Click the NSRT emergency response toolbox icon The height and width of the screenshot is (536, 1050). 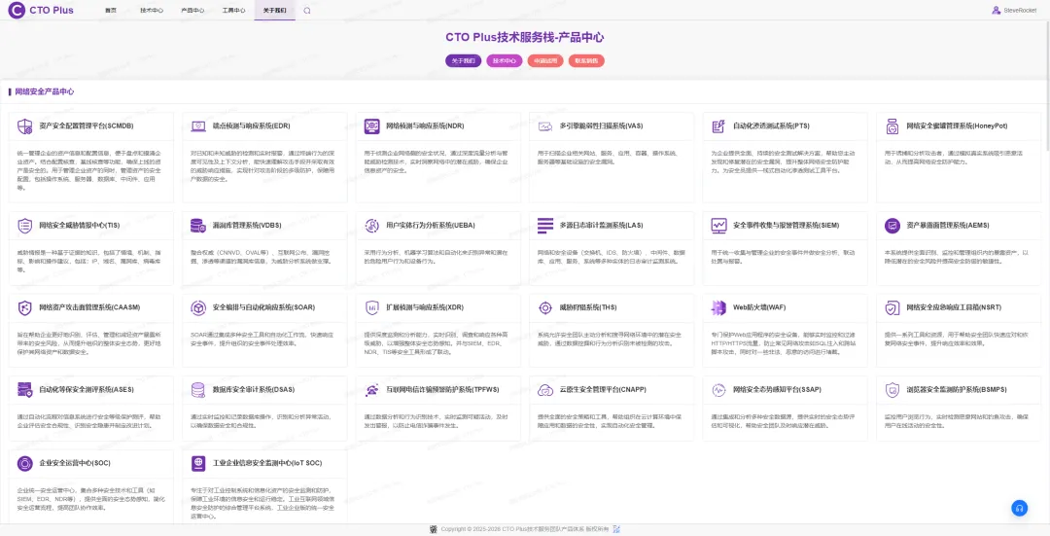point(892,308)
